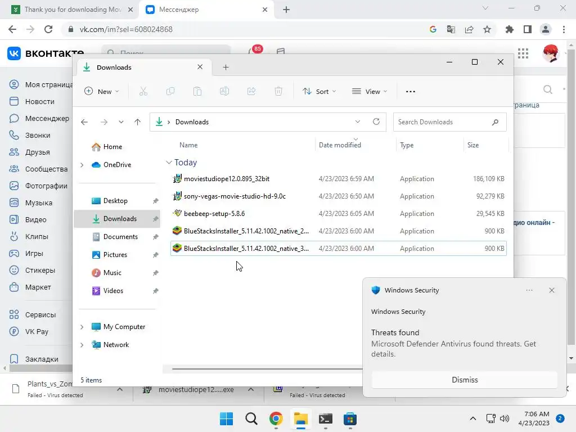
Task: Show hidden system tray icons
Action: (472, 418)
